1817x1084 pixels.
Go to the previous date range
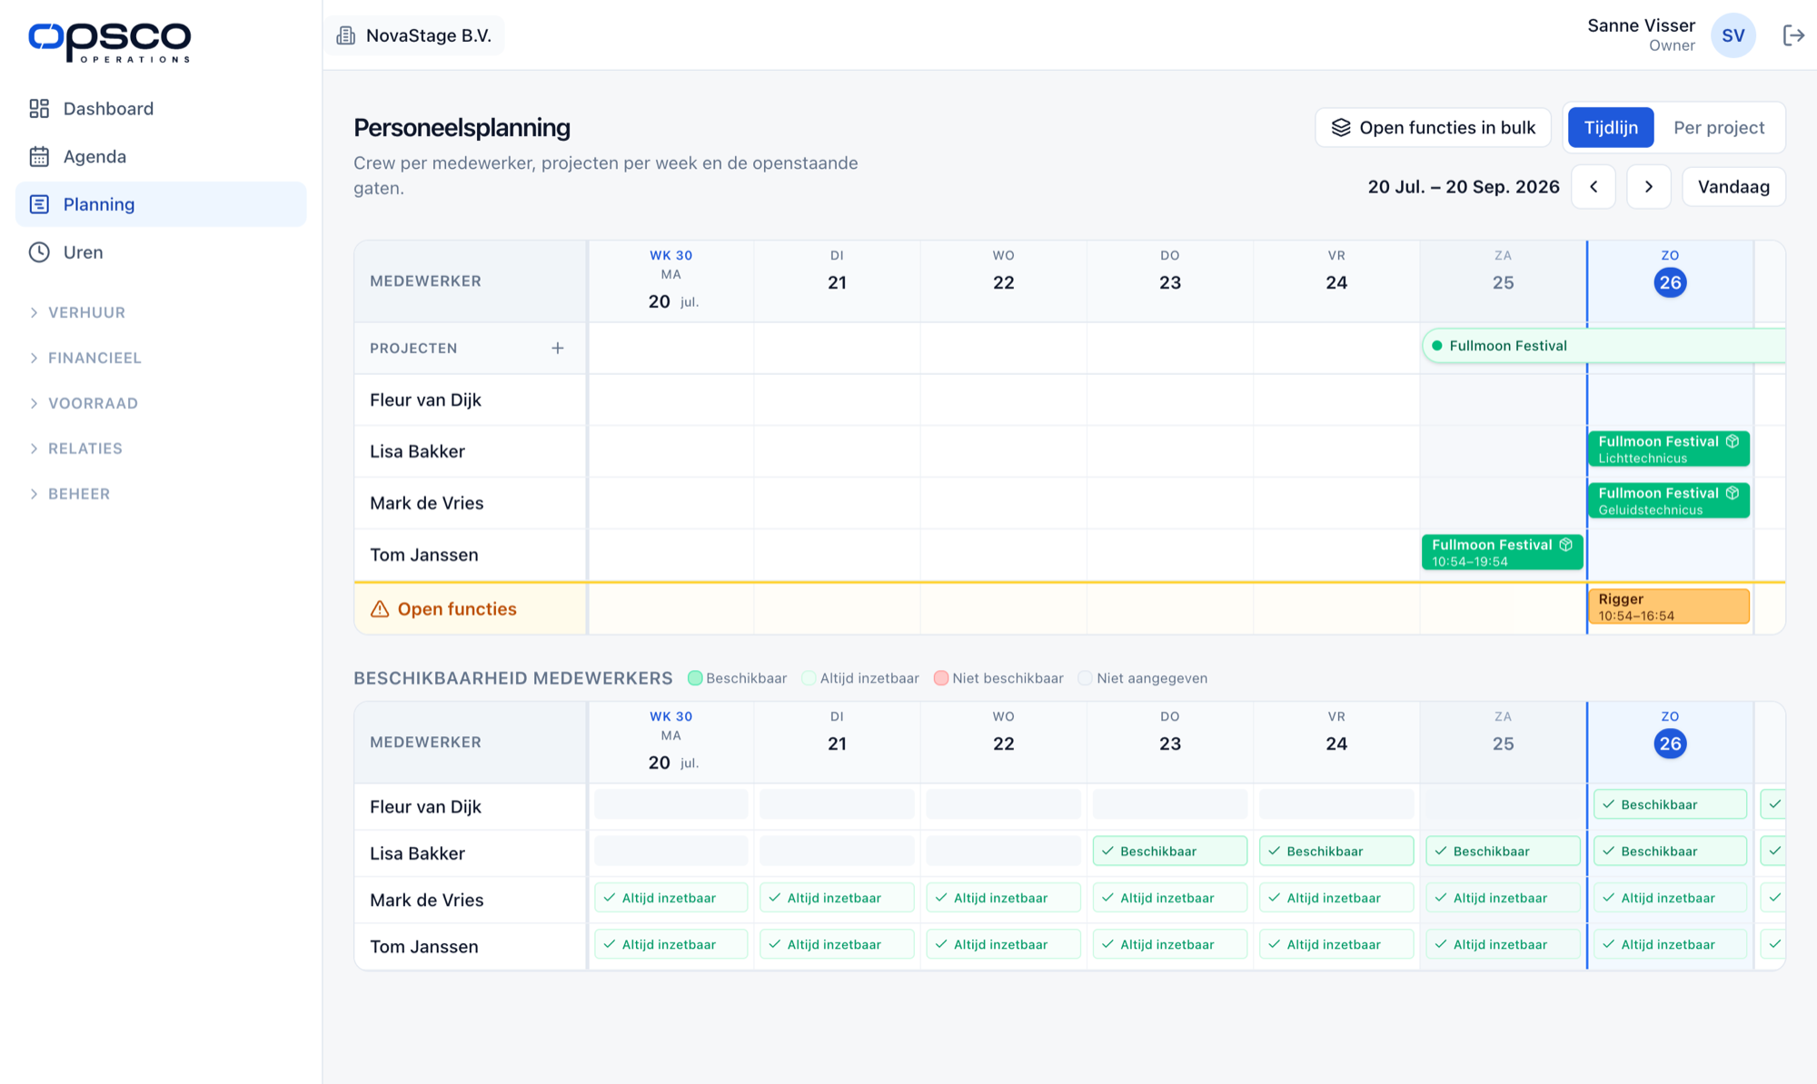pyautogui.click(x=1594, y=187)
